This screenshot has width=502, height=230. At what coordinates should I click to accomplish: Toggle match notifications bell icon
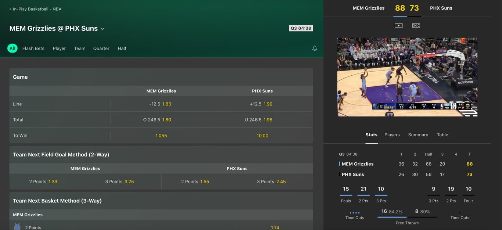[x=315, y=48]
